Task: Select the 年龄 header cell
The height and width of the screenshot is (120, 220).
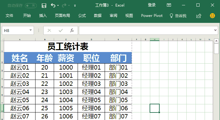Action: pyautogui.click(x=45, y=58)
